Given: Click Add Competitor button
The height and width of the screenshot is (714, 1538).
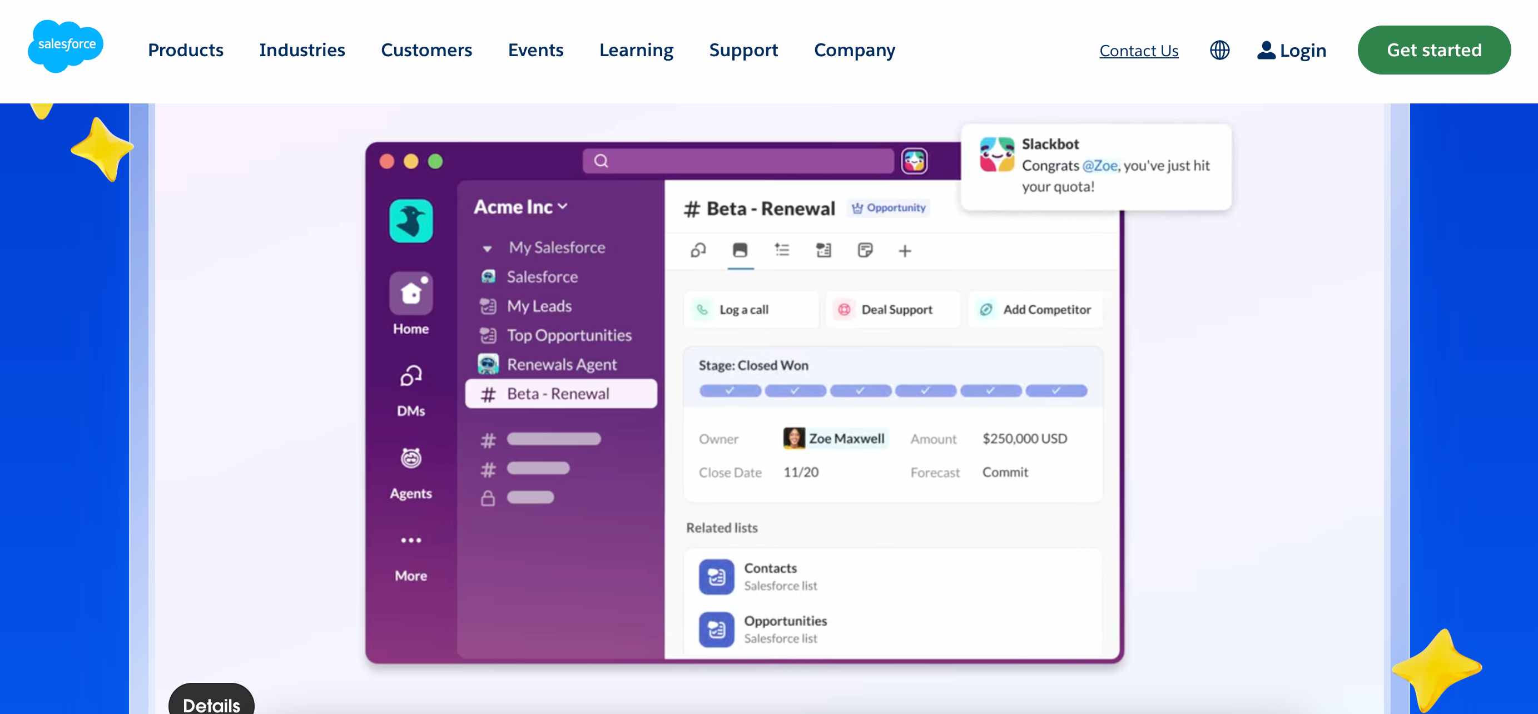Looking at the screenshot, I should click(x=1035, y=309).
